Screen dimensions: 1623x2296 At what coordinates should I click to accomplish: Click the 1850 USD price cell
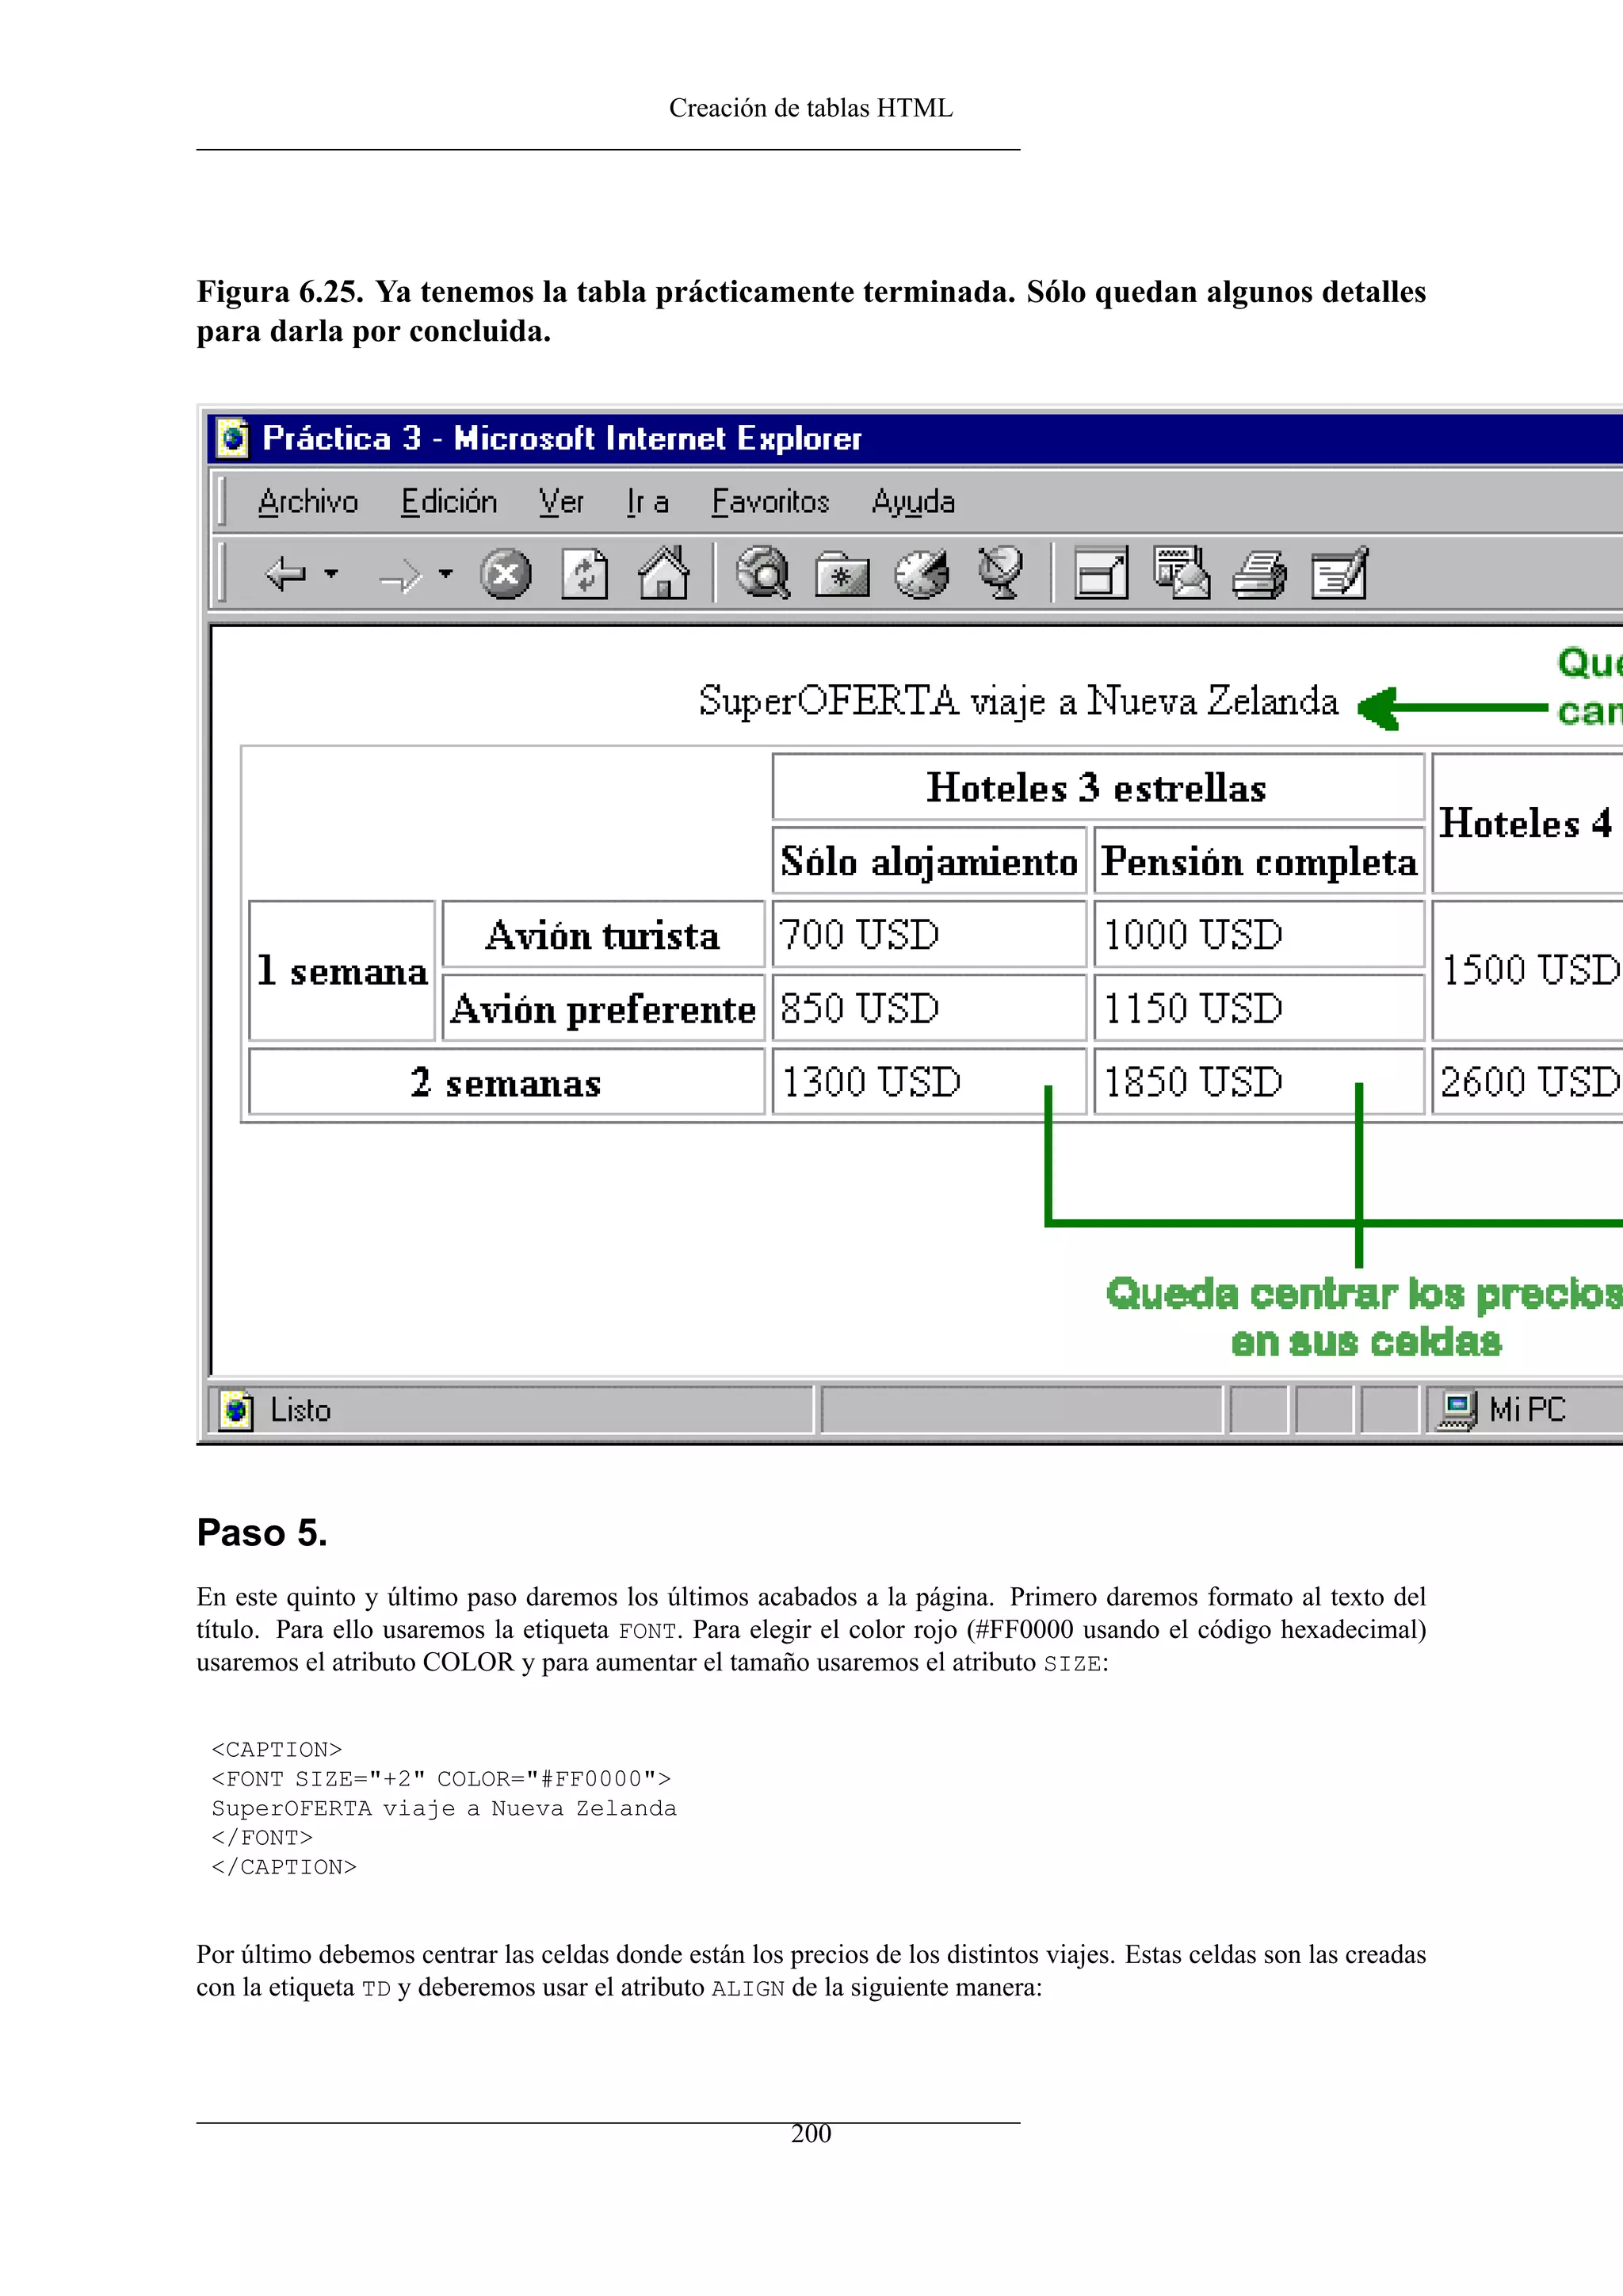(1258, 1081)
